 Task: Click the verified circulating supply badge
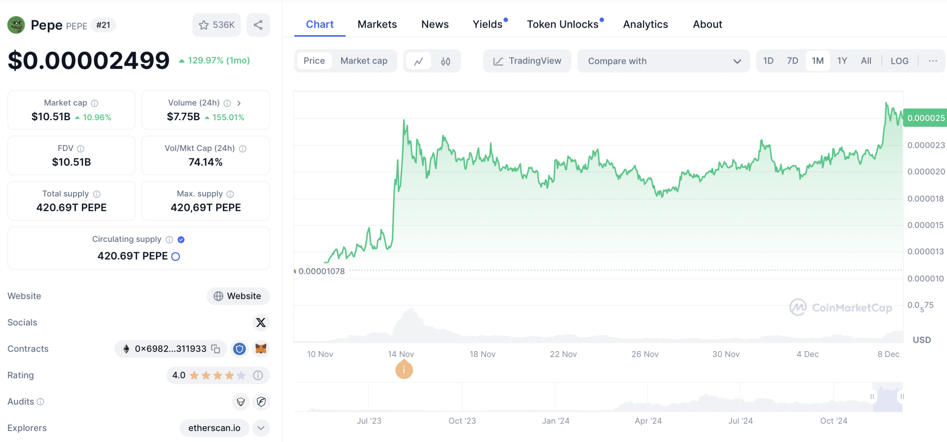(x=181, y=240)
